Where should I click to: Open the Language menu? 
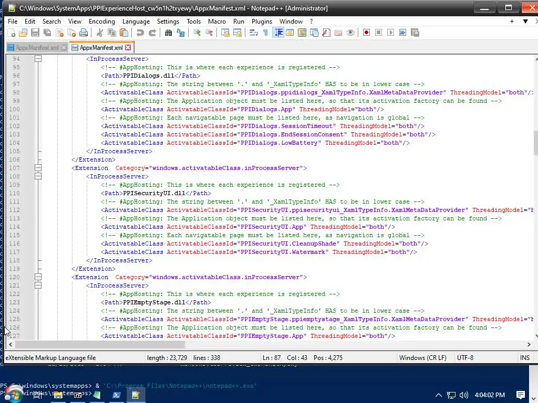[136, 21]
